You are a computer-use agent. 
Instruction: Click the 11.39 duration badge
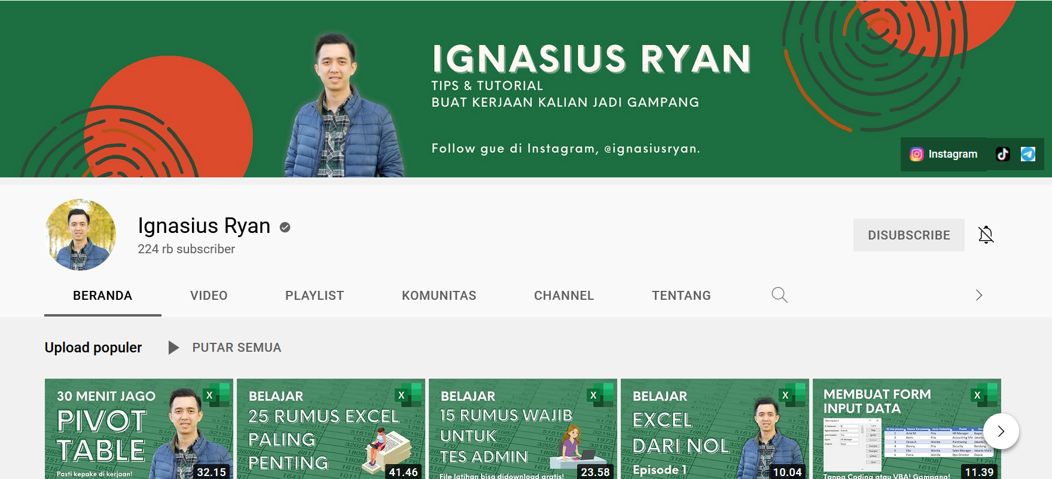click(979, 472)
